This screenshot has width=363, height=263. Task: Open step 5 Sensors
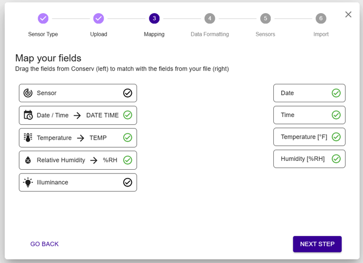265,18
